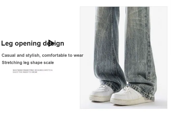Screen dimensions: 171x127
Task: Click the word 'Leg' in the heading
Action: (7, 44)
